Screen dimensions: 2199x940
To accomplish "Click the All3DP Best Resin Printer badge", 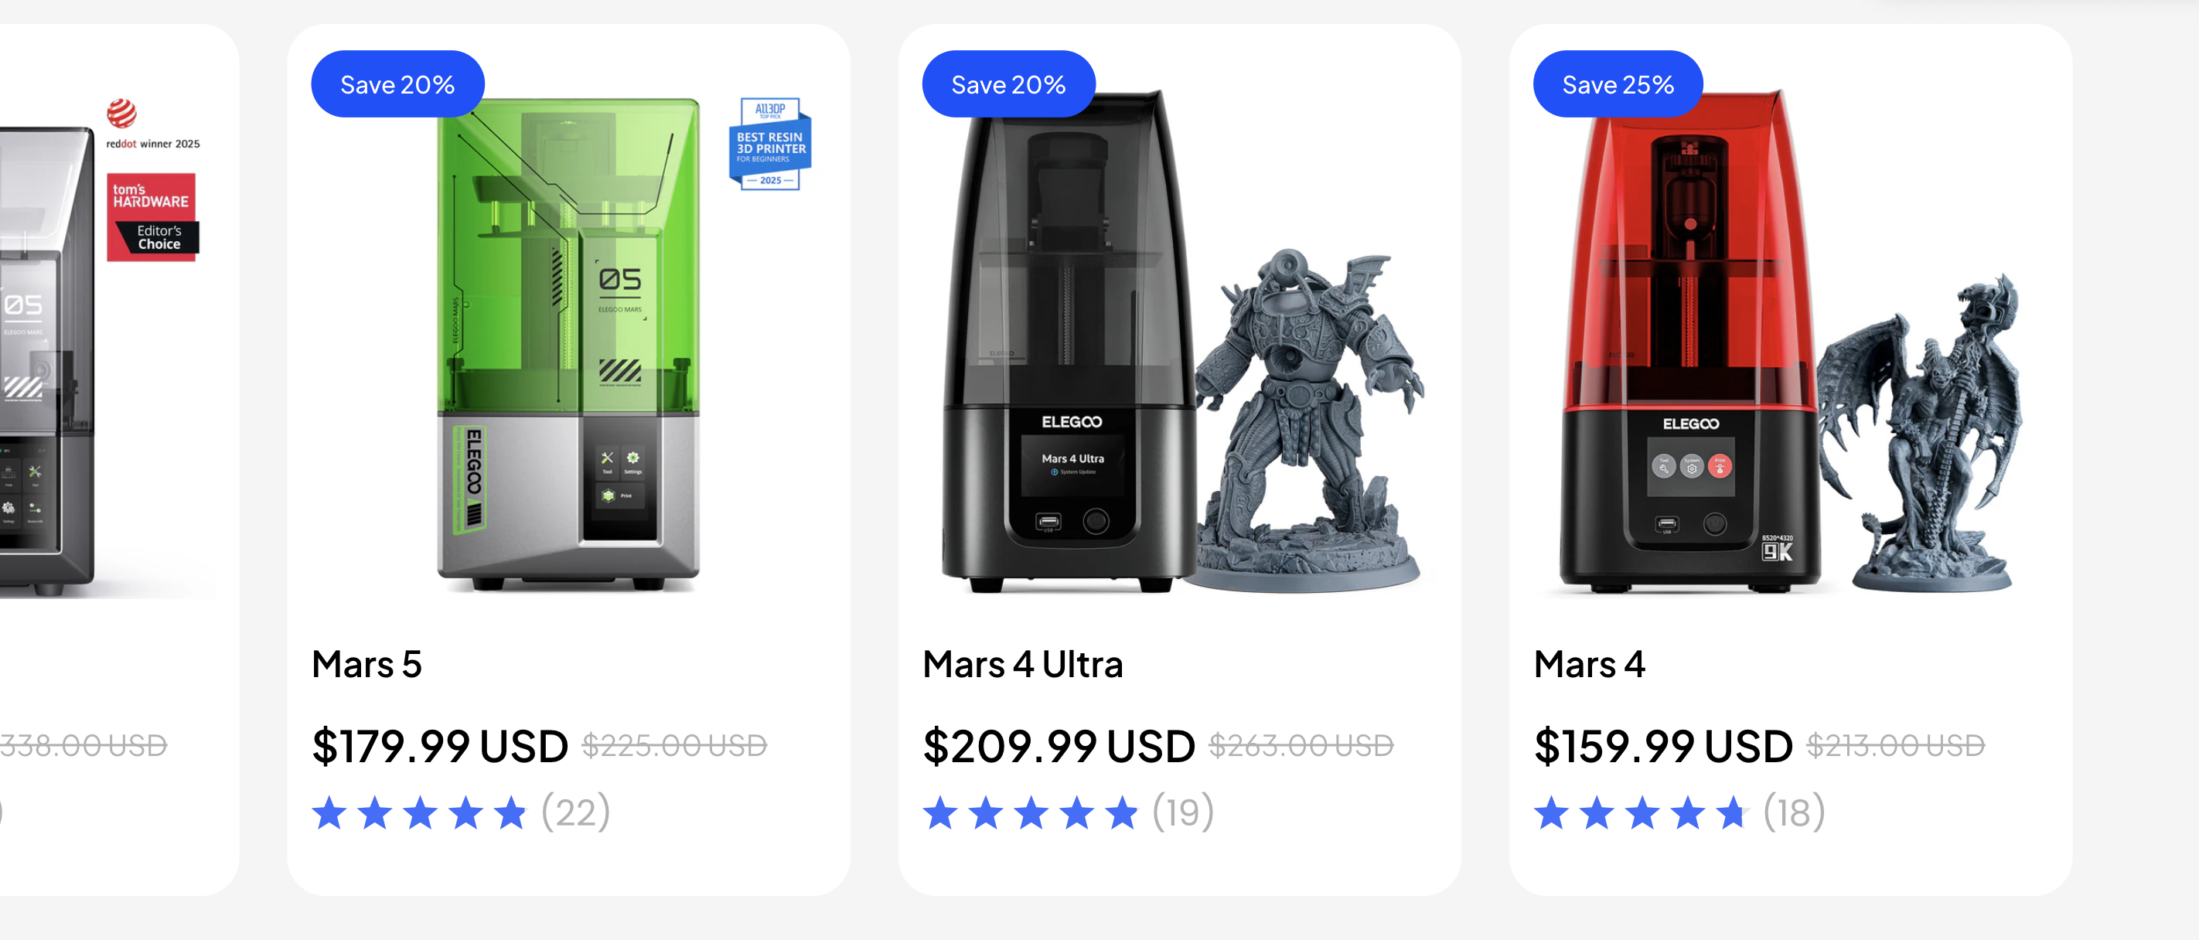I will point(770,144).
